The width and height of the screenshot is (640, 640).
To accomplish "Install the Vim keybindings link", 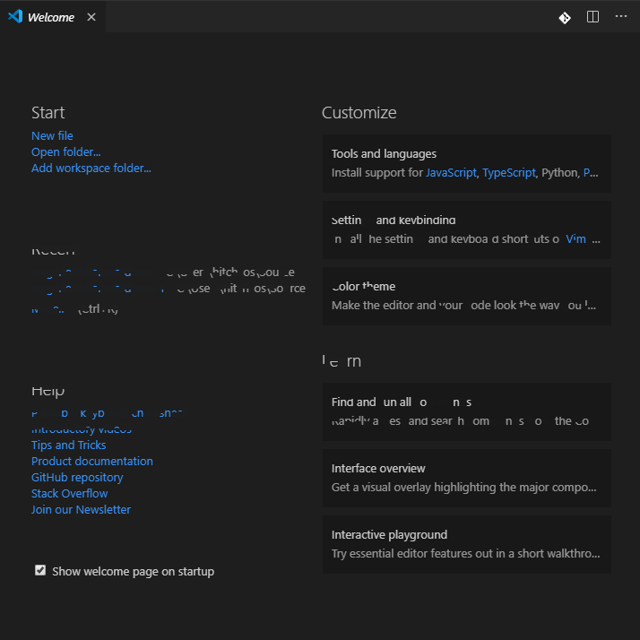I will point(575,238).
